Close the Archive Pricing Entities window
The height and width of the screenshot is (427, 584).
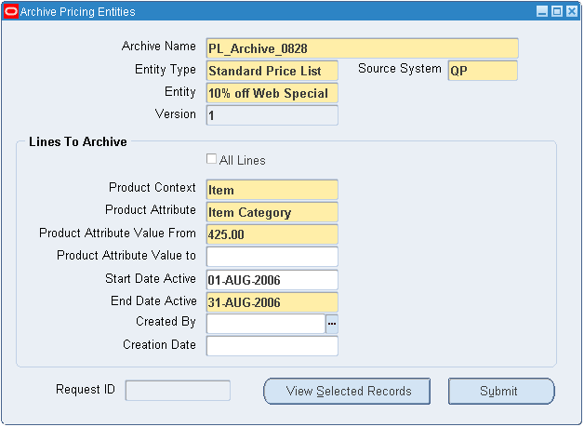point(571,11)
